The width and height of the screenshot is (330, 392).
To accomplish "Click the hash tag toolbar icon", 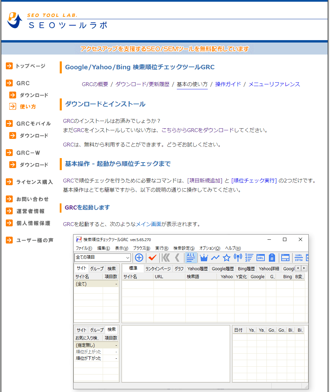I will pyautogui.click(x=272, y=257).
